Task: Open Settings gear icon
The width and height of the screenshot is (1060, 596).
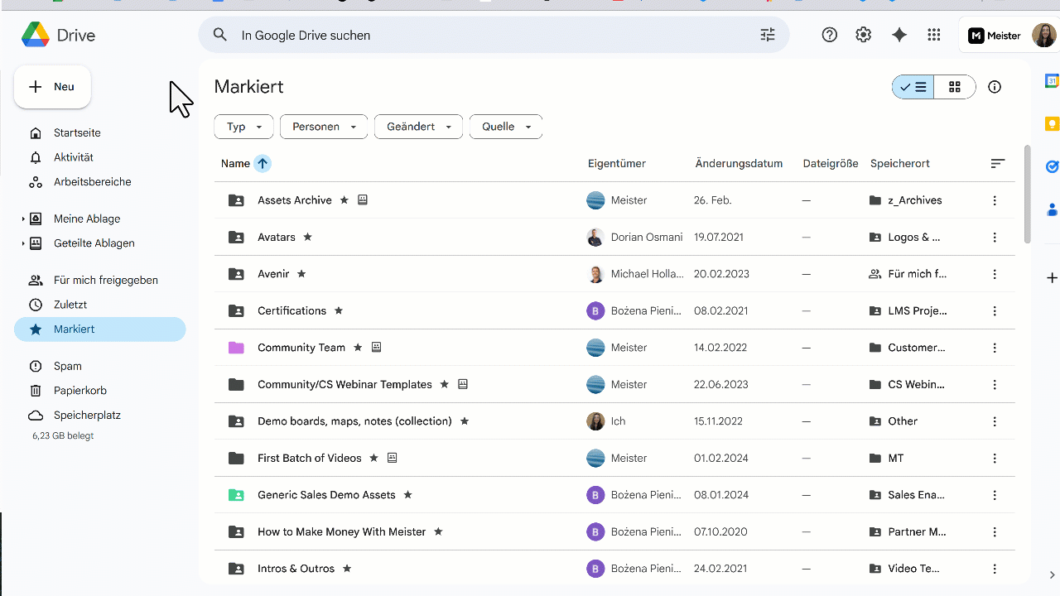Action: pyautogui.click(x=864, y=35)
